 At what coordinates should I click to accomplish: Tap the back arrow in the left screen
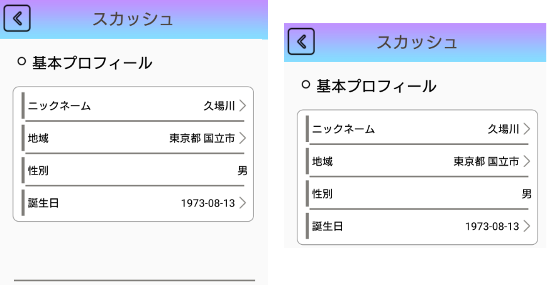pos(17,19)
